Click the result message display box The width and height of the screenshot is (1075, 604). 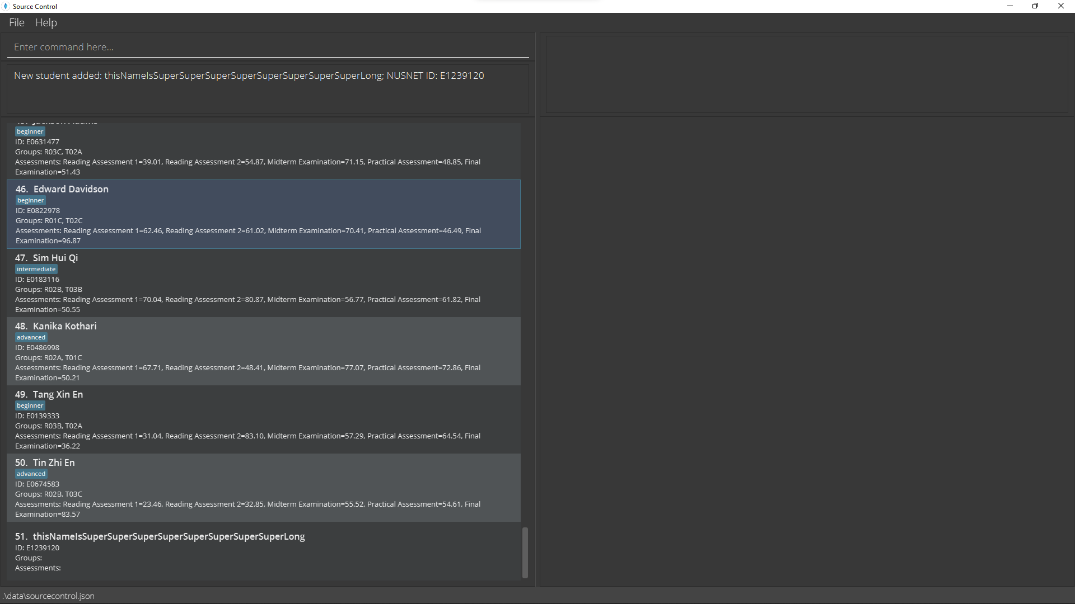(268, 88)
